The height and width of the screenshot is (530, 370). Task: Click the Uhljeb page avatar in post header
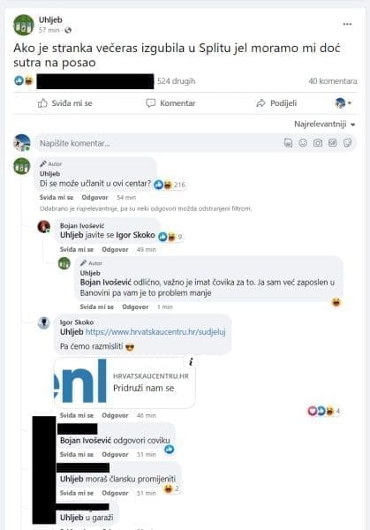tap(24, 25)
